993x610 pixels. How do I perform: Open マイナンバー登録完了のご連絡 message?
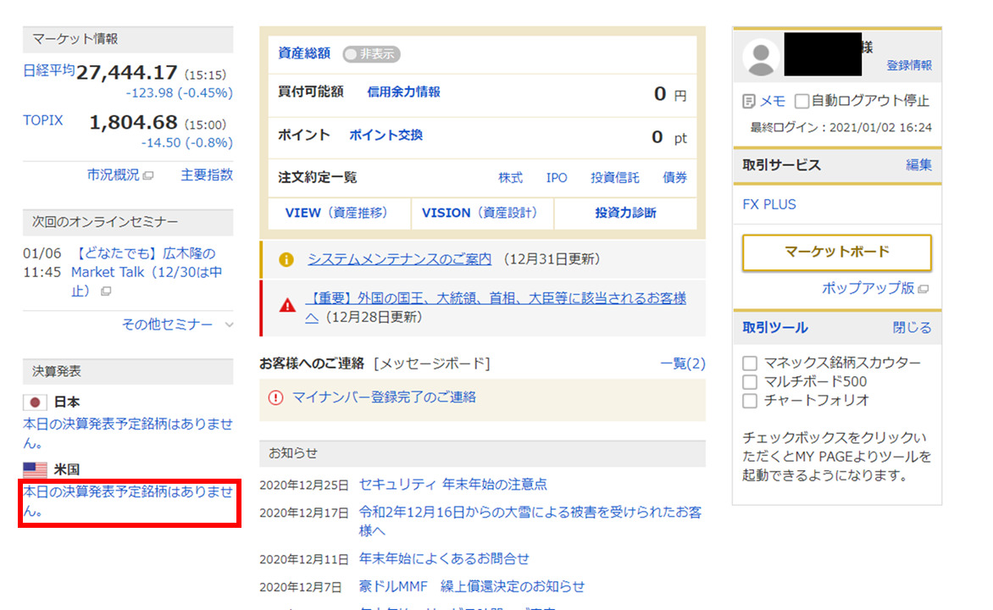(384, 397)
